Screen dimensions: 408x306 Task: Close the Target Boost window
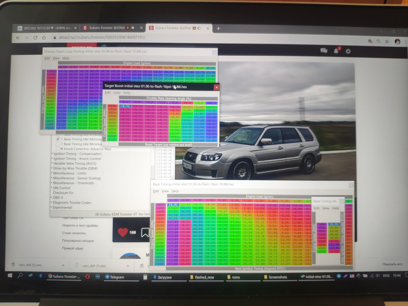pyautogui.click(x=216, y=88)
